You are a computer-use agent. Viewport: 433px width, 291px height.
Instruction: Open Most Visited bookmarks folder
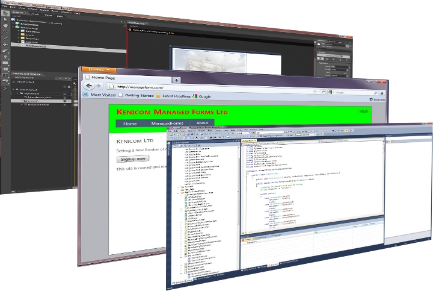pos(99,95)
